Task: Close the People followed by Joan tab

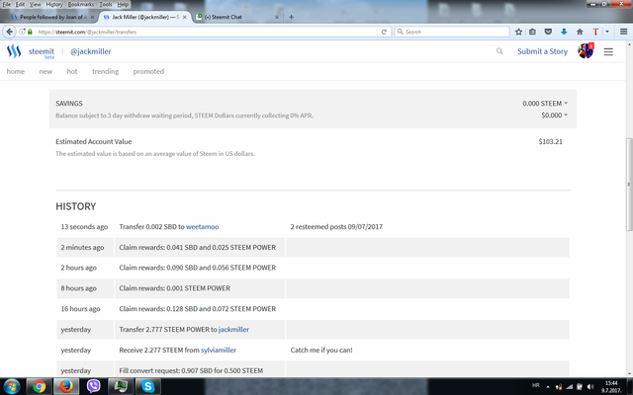Action: (x=92, y=17)
